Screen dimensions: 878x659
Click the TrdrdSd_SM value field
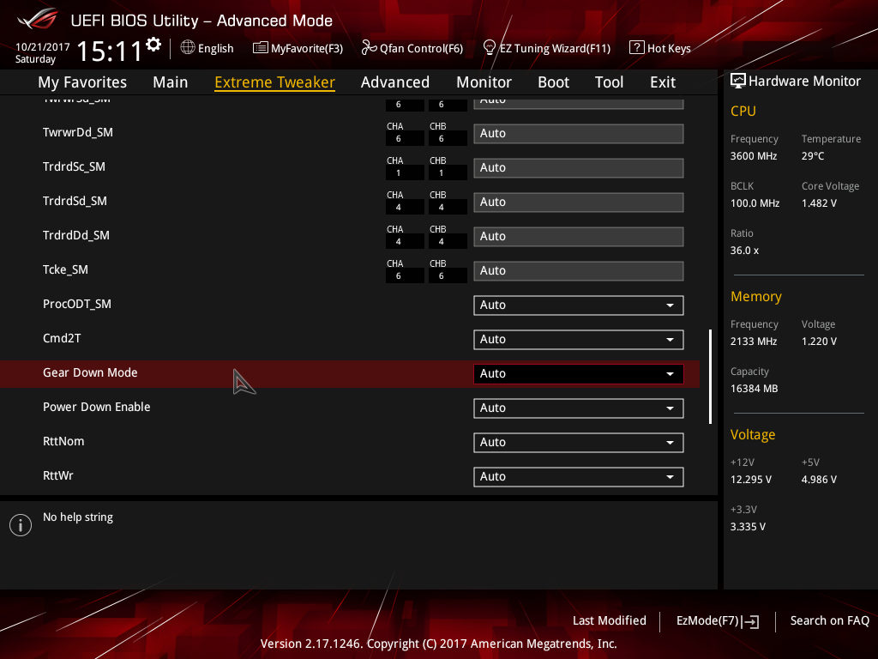point(579,203)
